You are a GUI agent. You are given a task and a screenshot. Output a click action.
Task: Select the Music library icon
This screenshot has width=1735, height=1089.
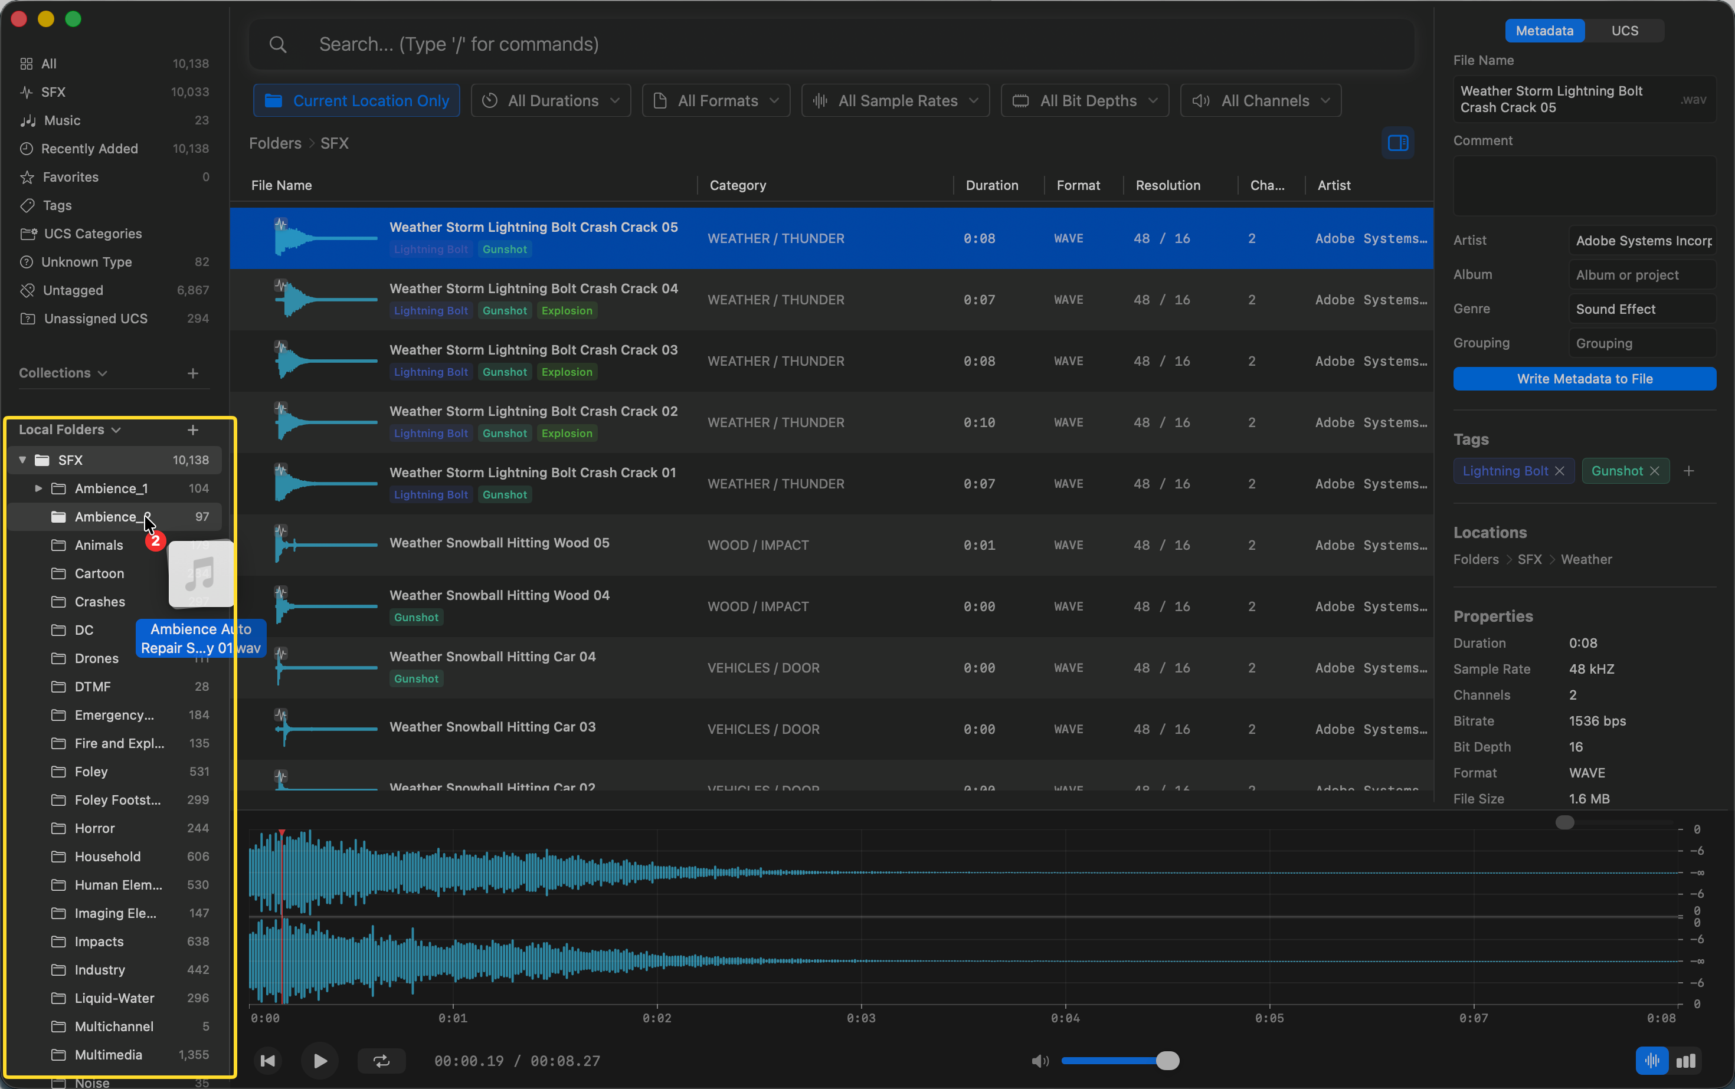[28, 120]
